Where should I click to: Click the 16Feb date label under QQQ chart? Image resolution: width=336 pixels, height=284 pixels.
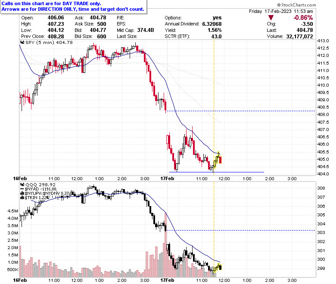(20, 280)
